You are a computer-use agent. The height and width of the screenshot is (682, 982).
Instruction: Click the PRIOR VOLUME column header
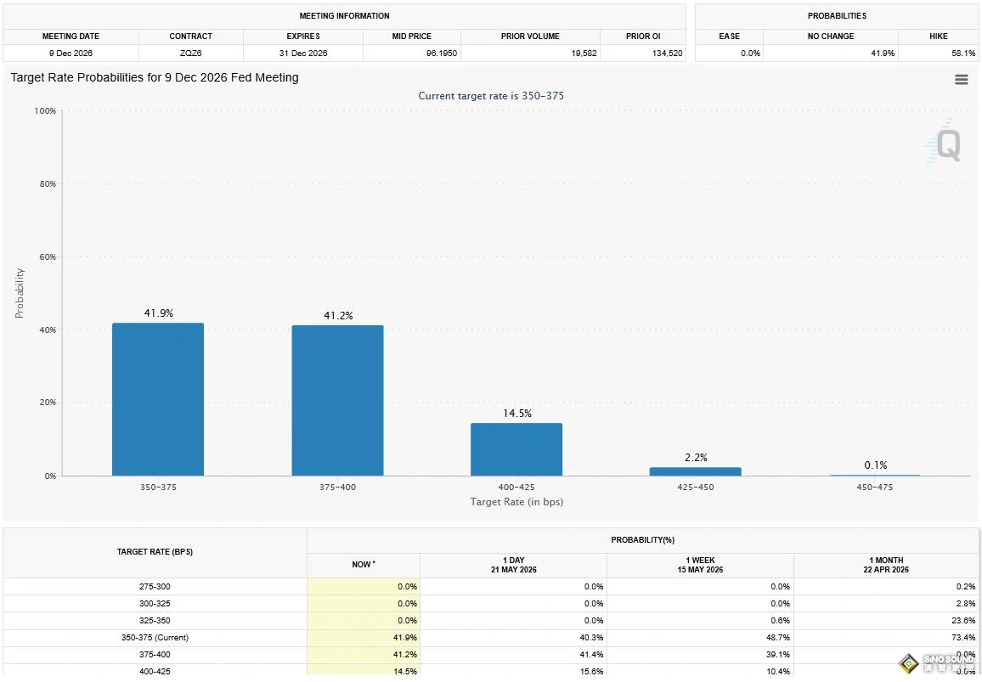coord(530,37)
